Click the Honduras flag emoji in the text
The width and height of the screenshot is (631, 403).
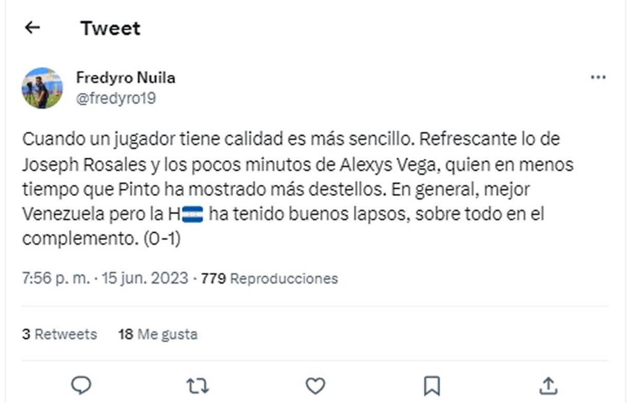(x=193, y=215)
